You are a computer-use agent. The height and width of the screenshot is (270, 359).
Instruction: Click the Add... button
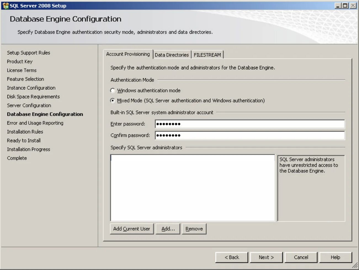point(168,229)
